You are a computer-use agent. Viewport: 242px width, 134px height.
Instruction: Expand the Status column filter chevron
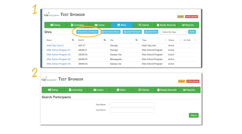tap(180, 40)
